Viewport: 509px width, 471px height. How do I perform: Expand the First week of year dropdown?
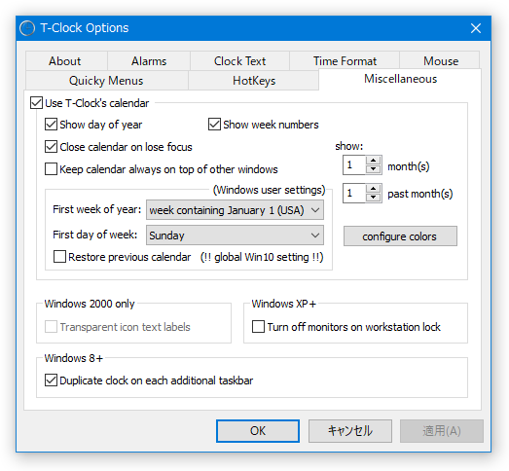click(235, 210)
